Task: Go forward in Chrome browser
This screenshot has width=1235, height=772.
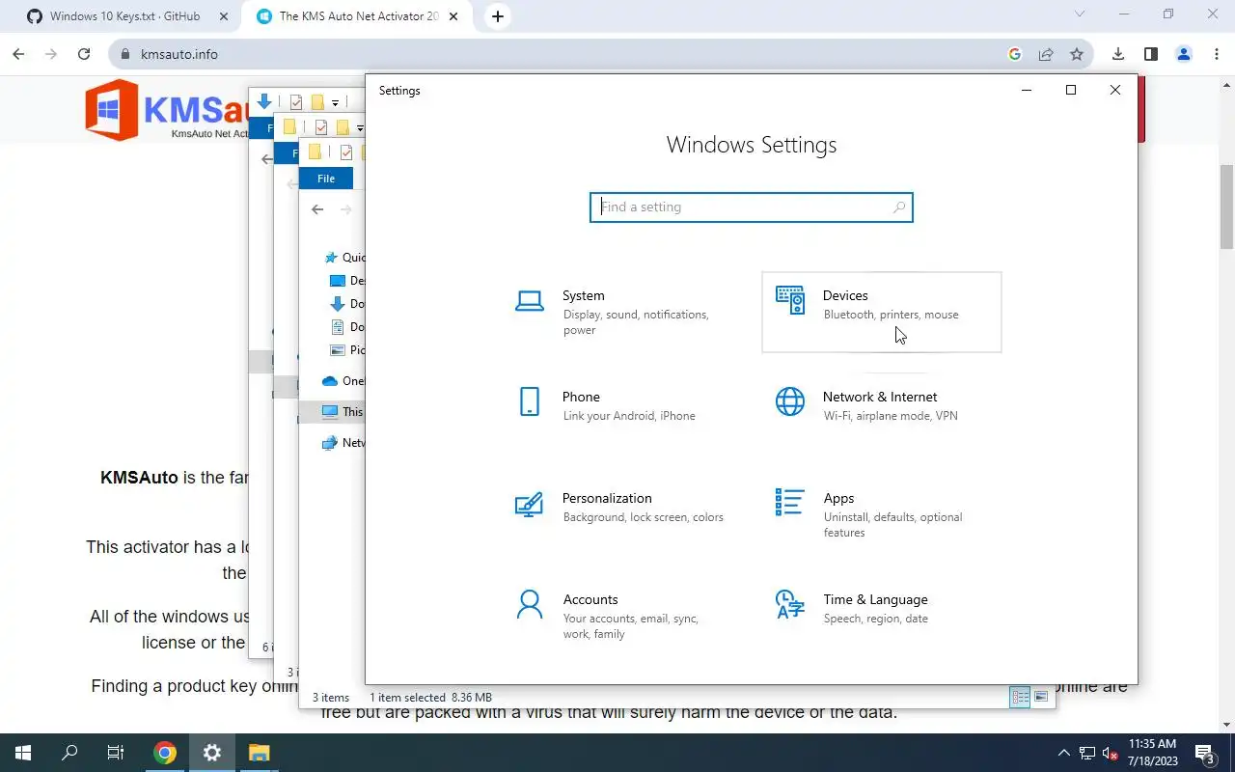Action: [x=51, y=54]
